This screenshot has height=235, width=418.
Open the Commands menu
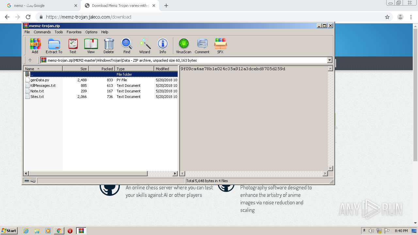42,32
